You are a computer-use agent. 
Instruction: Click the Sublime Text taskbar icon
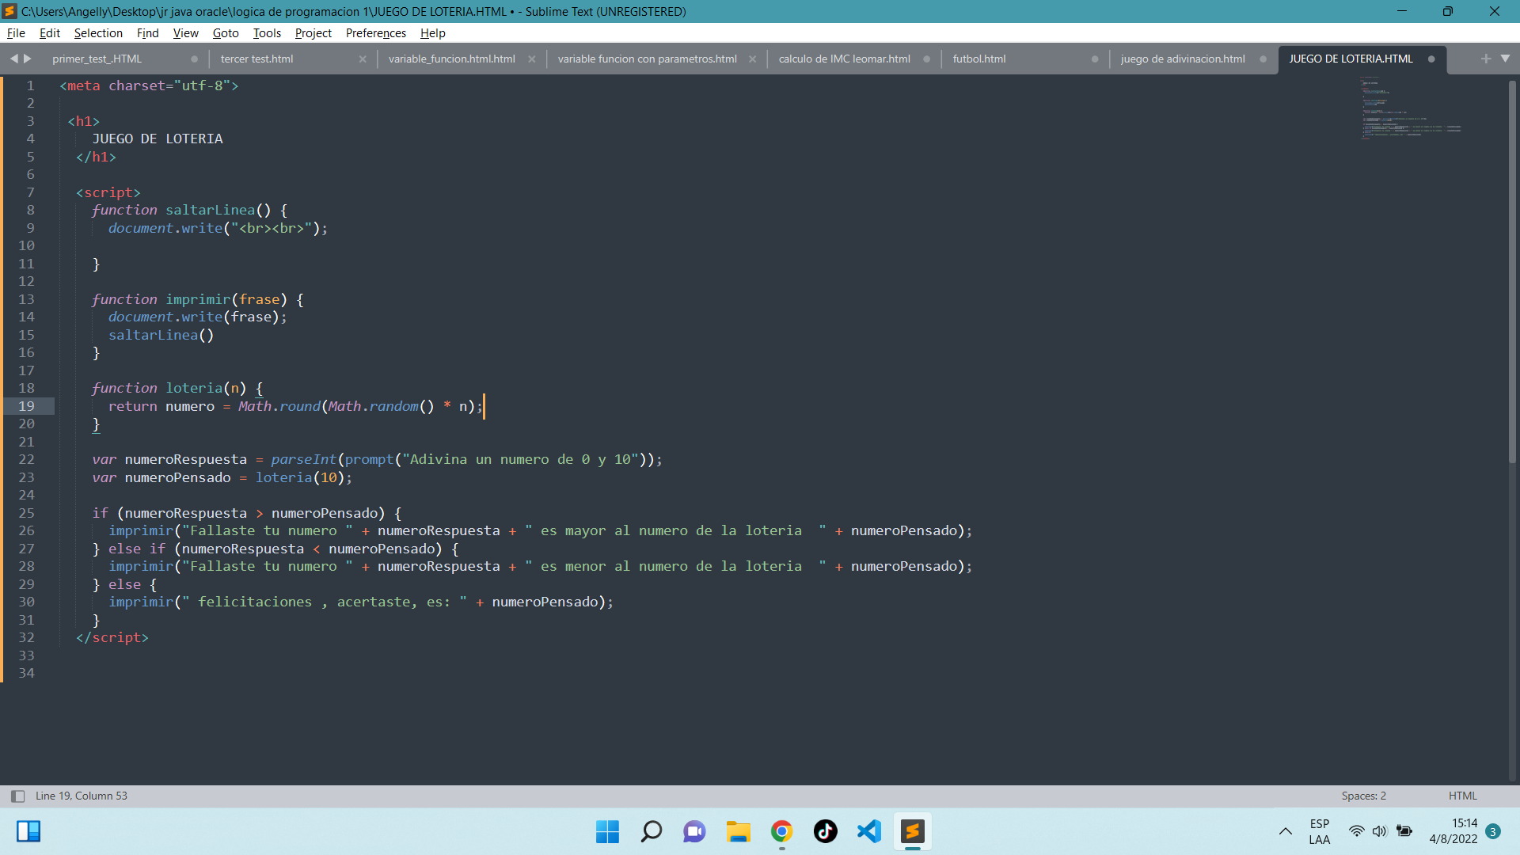click(x=912, y=831)
